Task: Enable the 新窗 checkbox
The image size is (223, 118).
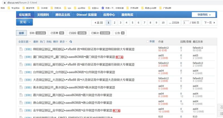Action: pyautogui.click(x=148, y=42)
